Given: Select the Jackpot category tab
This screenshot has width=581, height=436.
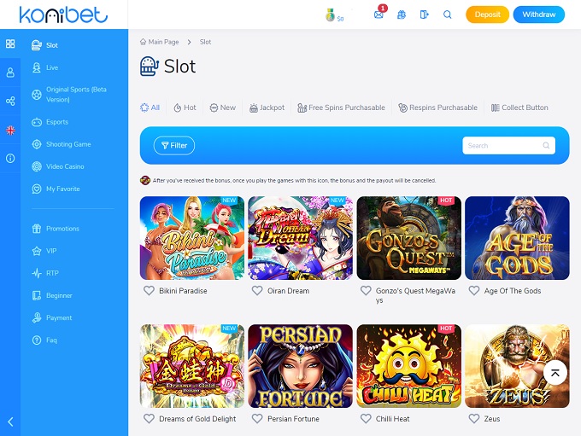Looking at the screenshot, I should click(267, 108).
